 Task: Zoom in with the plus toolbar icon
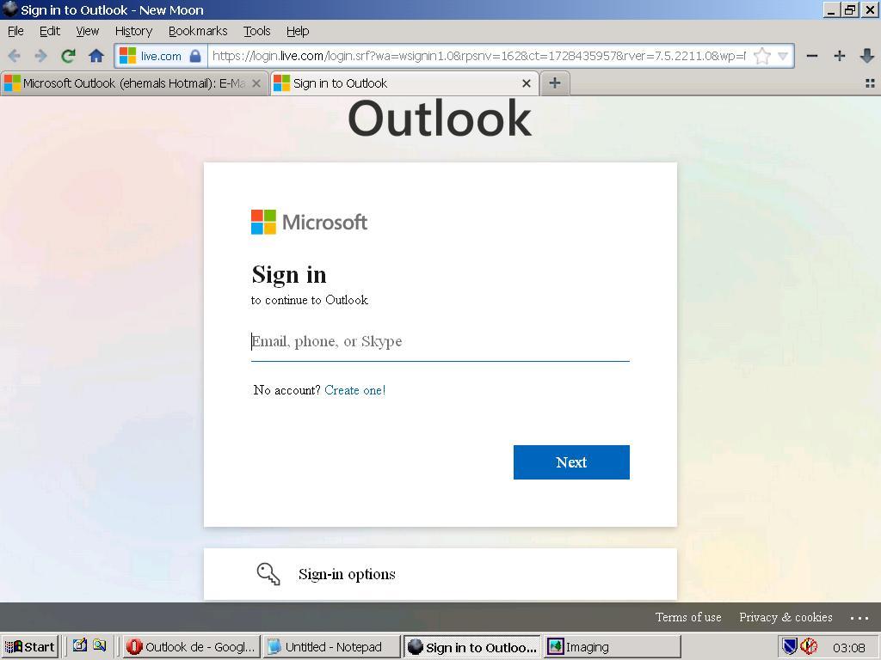point(840,56)
